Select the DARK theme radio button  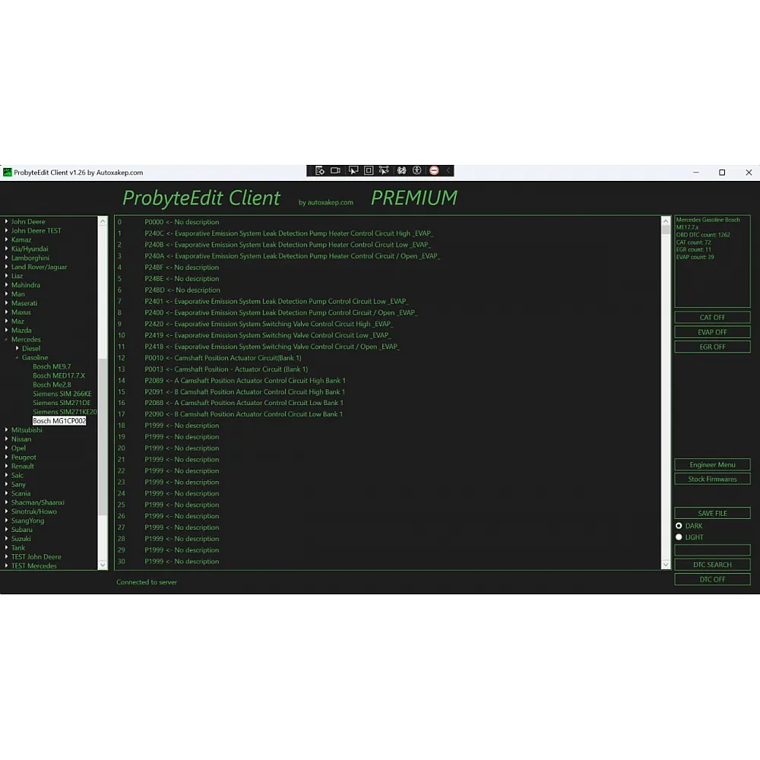[679, 526]
